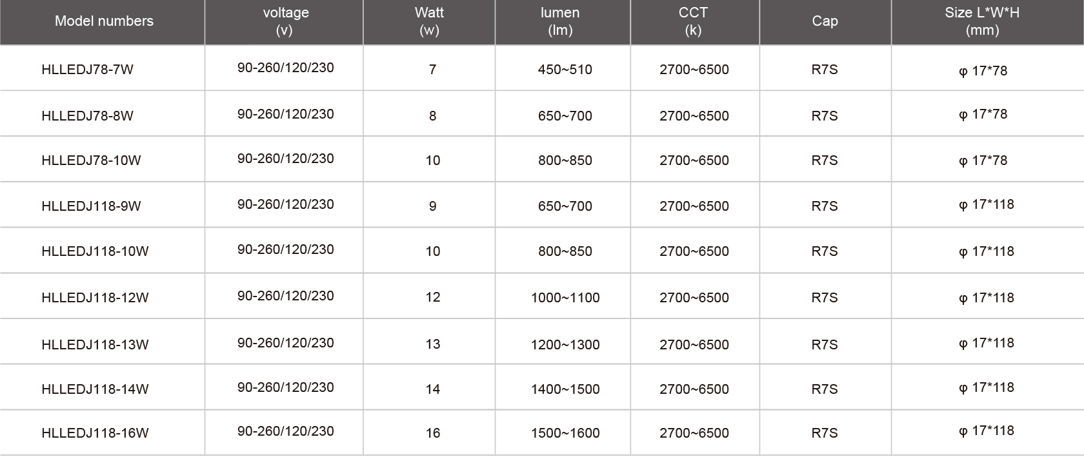The image size is (1084, 457).
Task: Click the Cap column header
Action: click(x=825, y=21)
